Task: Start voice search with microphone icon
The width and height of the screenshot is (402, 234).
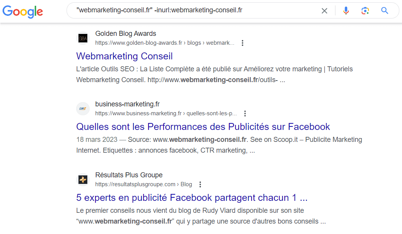Action: (346, 10)
